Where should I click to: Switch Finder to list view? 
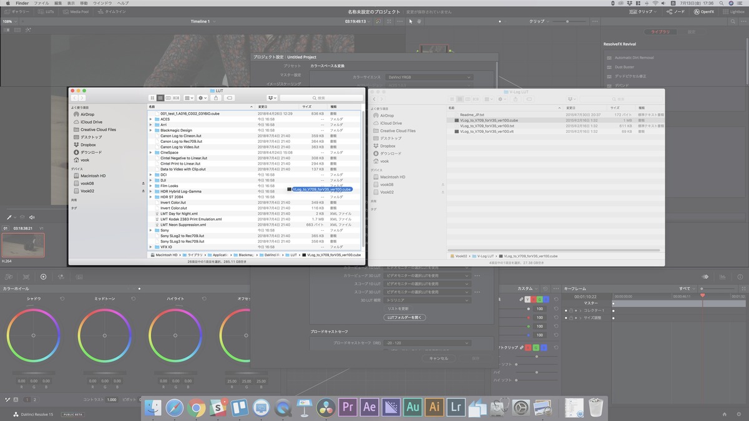(x=160, y=98)
